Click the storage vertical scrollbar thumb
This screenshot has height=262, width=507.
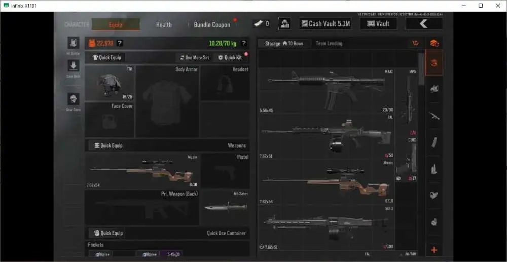421,69
